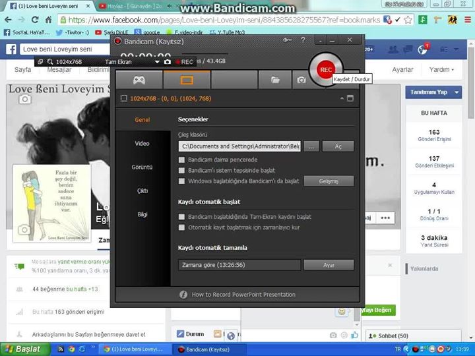This screenshot has height=356, width=475.
Task: Click the camera screenshot icon in Bandicam tab bar
Action: (301, 80)
